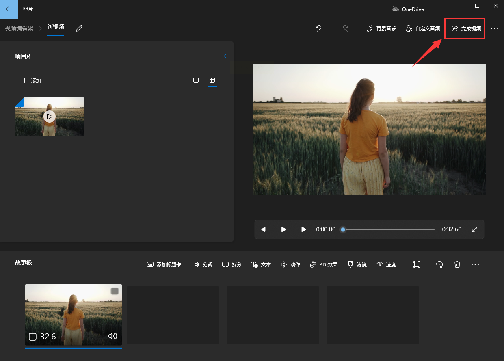
Task: Delete the selected storyboard clip
Action: tap(457, 264)
